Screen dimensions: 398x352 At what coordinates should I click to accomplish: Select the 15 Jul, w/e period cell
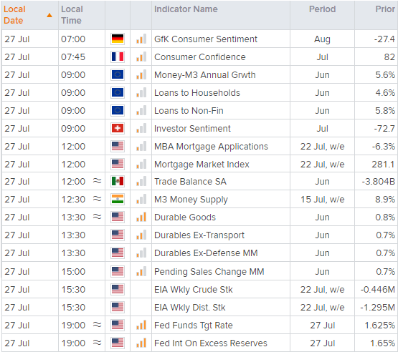point(323,200)
